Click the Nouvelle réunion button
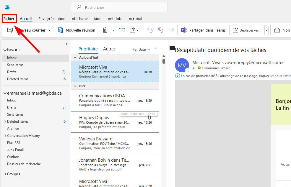 [x=77, y=30]
